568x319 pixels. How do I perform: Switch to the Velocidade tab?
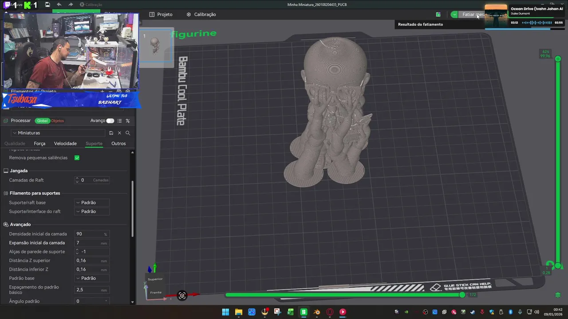click(65, 144)
